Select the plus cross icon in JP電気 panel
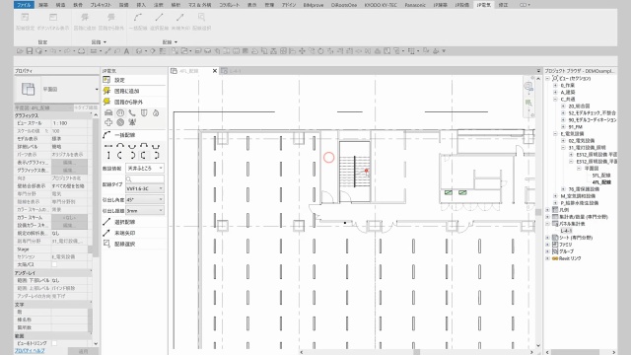631x355 pixels. tap(108, 122)
